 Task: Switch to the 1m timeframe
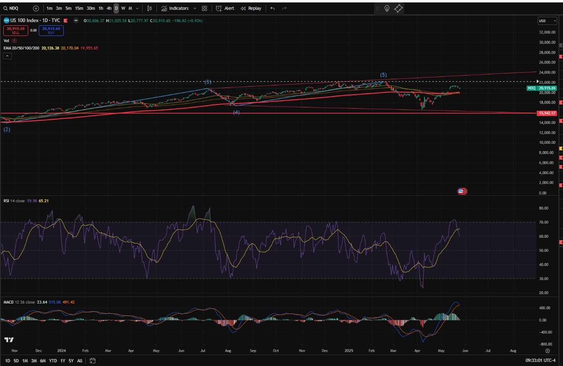pyautogui.click(x=49, y=8)
